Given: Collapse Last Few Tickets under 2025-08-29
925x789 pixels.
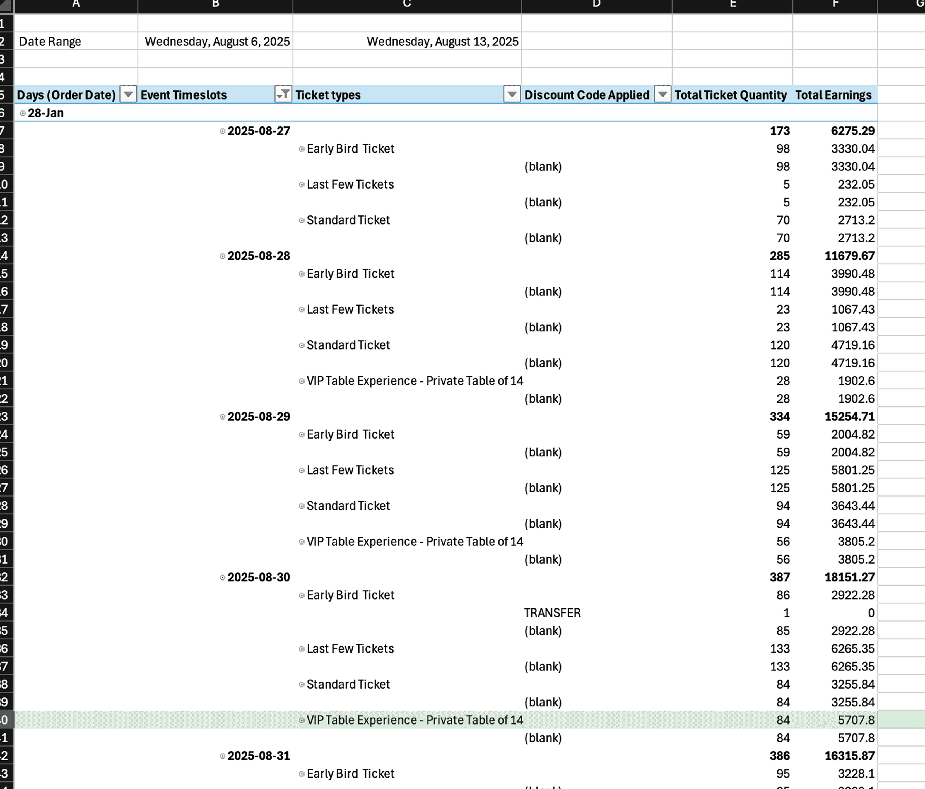Looking at the screenshot, I should tap(302, 471).
